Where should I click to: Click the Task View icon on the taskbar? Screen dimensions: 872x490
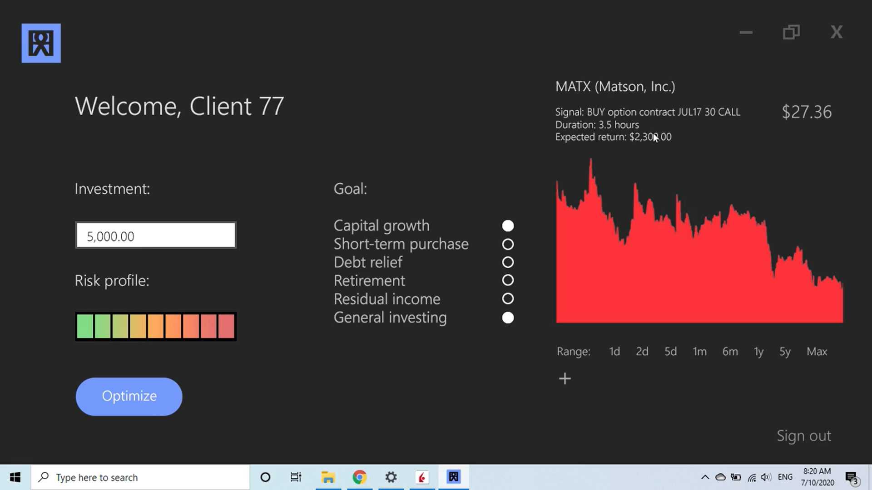[296, 477]
